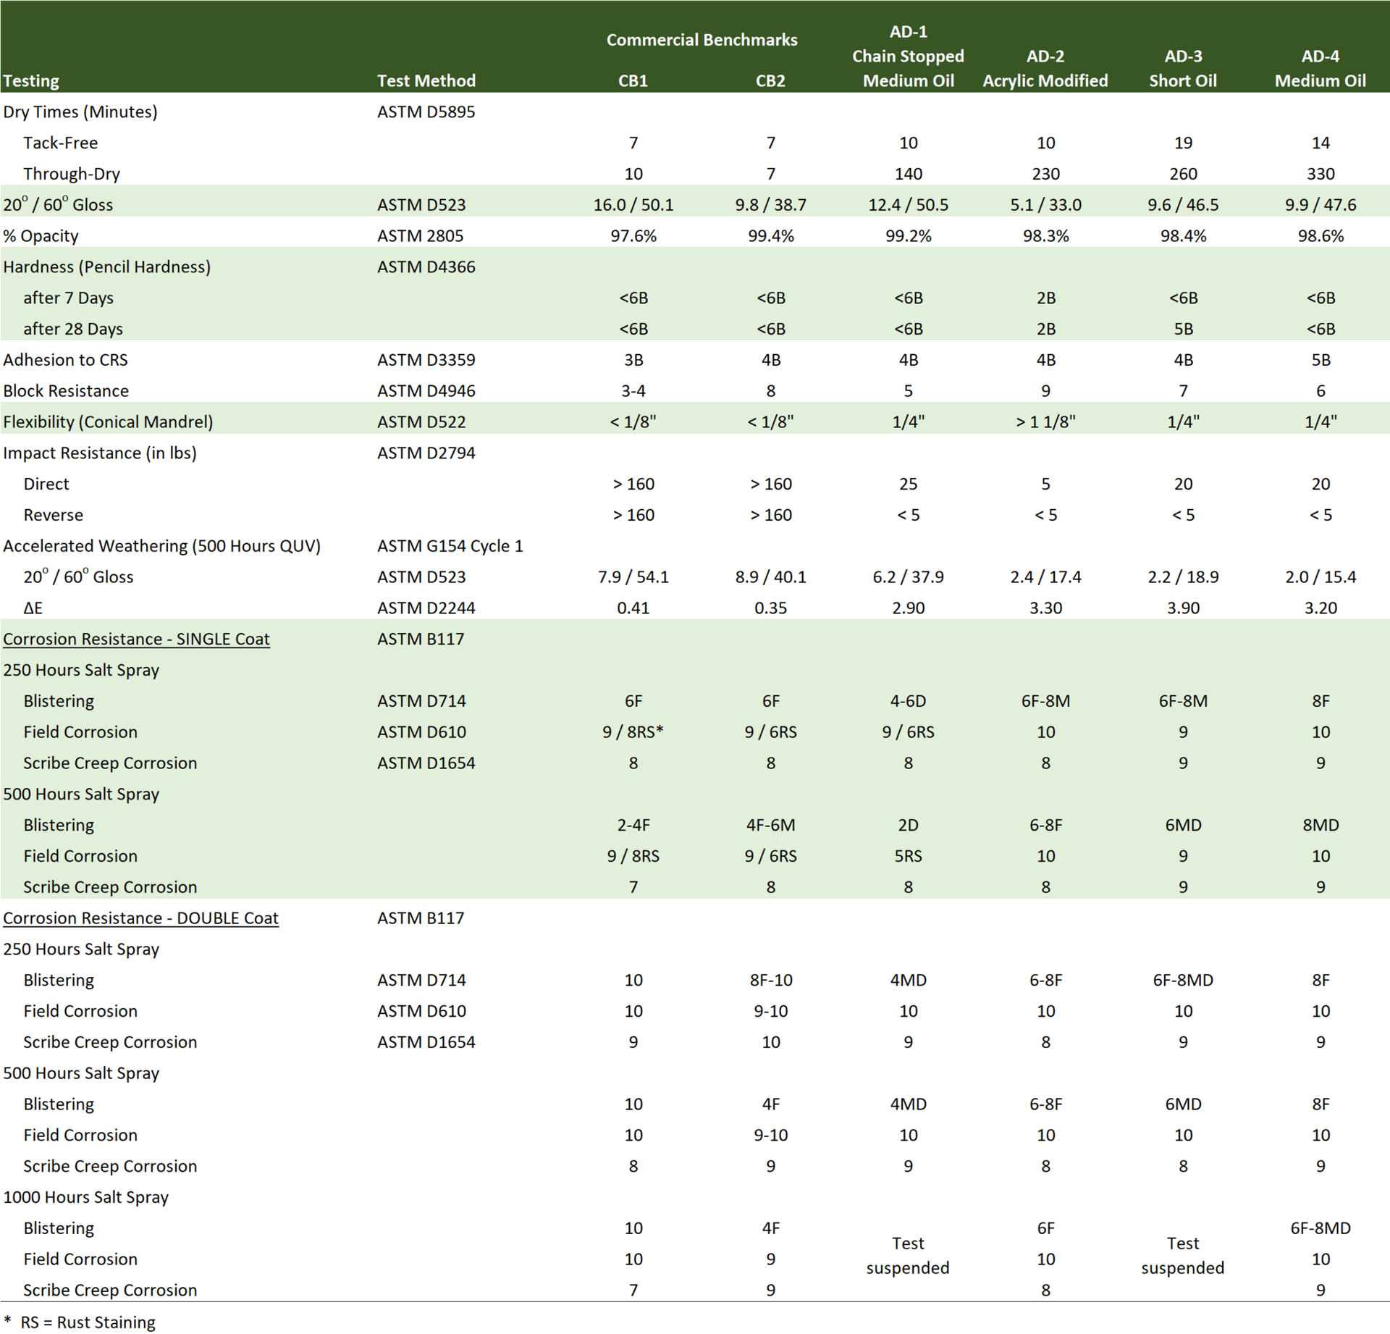Image resolution: width=1390 pixels, height=1334 pixels.
Task: Select the 'Reverse' row label
Action: coord(54,516)
